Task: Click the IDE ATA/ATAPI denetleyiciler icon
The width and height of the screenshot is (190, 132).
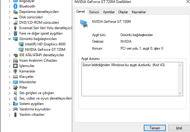Action: (15, 55)
